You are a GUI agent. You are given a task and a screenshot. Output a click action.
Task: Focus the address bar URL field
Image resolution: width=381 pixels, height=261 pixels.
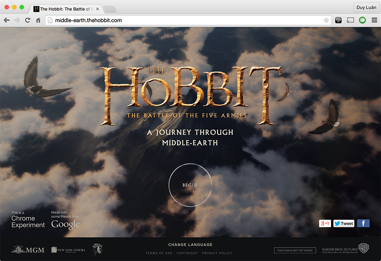pyautogui.click(x=187, y=20)
